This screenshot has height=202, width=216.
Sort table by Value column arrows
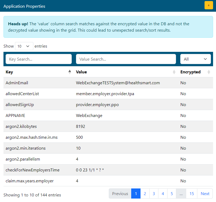pos(174,72)
